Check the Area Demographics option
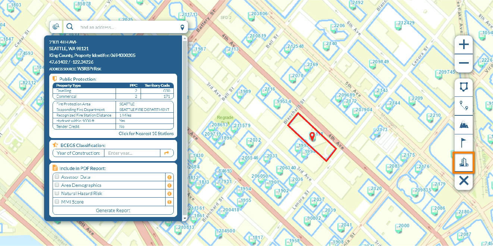This screenshot has width=493, height=246. click(x=57, y=185)
